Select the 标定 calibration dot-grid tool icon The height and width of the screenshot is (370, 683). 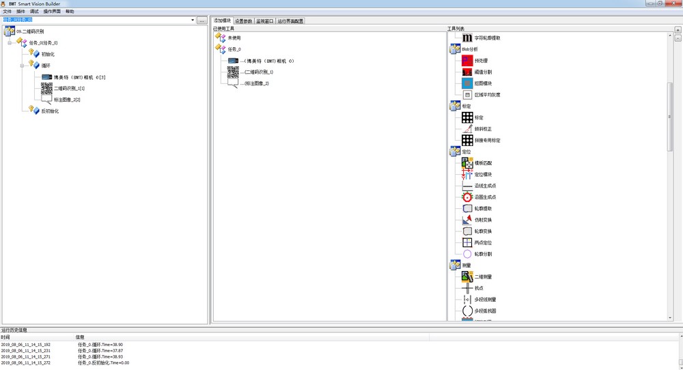coord(467,117)
